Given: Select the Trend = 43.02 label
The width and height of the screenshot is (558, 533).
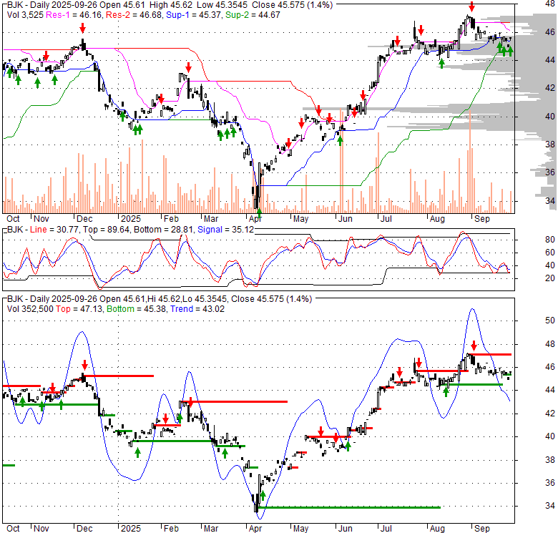Looking at the screenshot, I should pos(197,309).
